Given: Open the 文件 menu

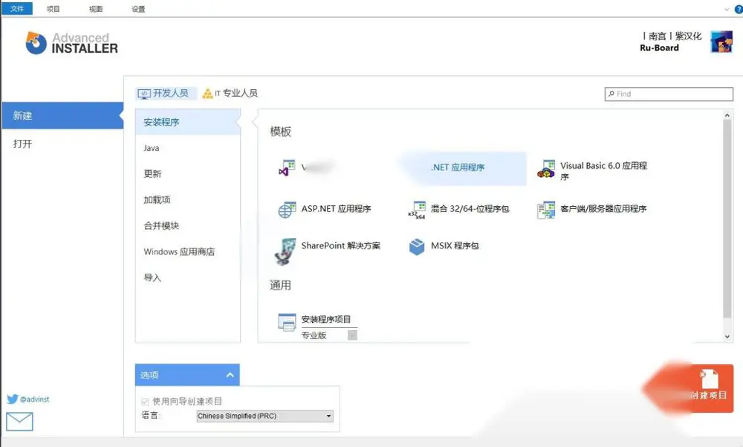Looking at the screenshot, I should (x=17, y=8).
